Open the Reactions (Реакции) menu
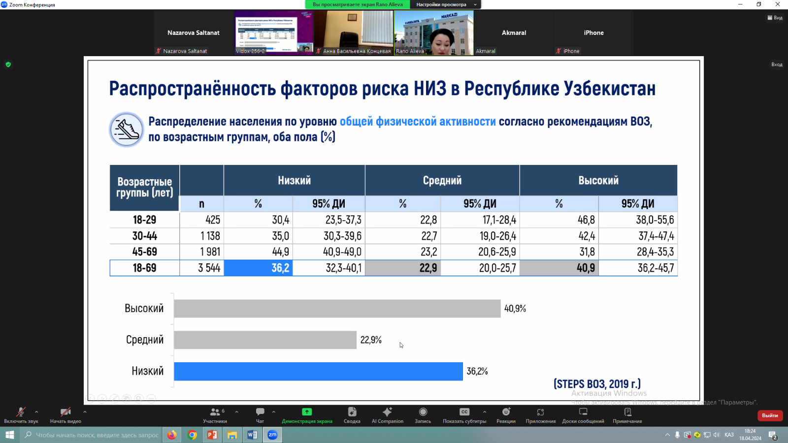Image resolution: width=788 pixels, height=443 pixels. click(506, 412)
